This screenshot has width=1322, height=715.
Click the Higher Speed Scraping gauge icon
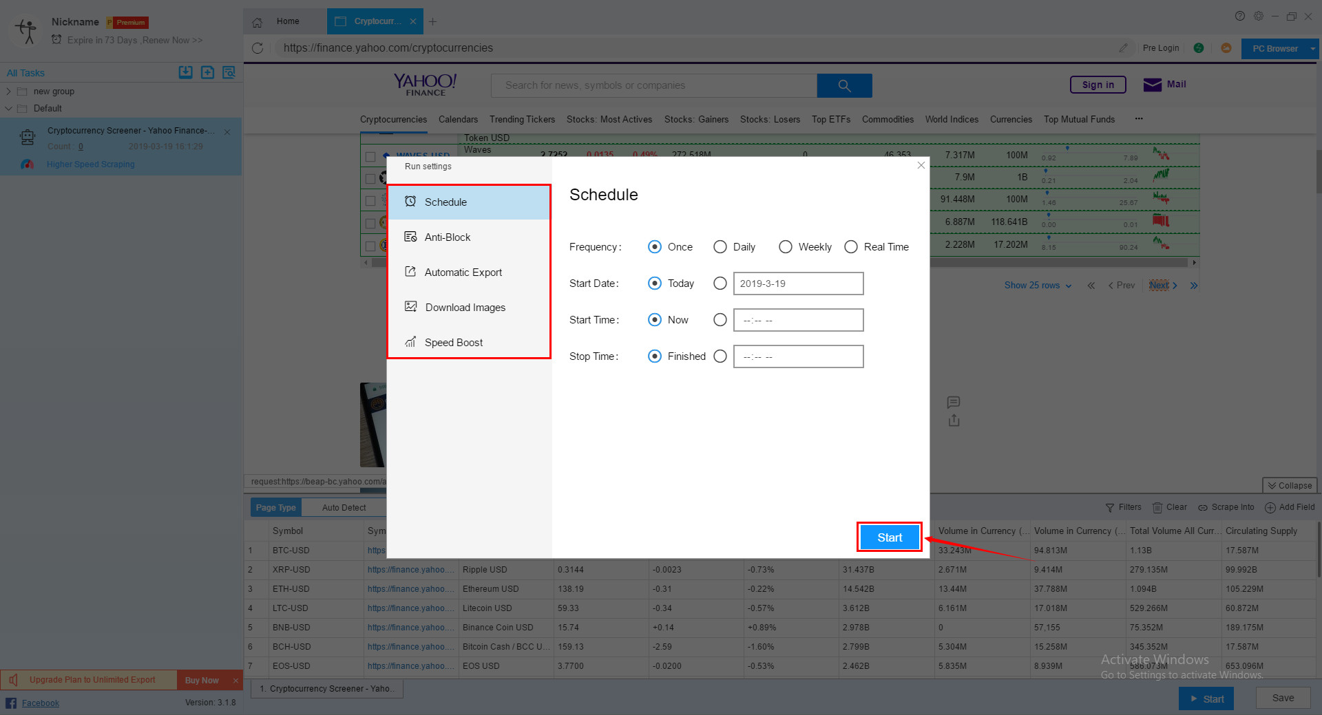28,164
